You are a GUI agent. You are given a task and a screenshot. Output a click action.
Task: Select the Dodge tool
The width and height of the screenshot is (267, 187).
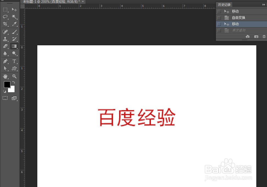pyautogui.click(x=14, y=54)
